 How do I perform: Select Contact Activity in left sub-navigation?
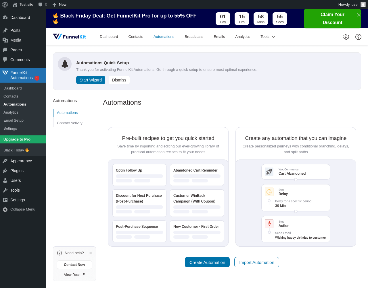pos(70,123)
